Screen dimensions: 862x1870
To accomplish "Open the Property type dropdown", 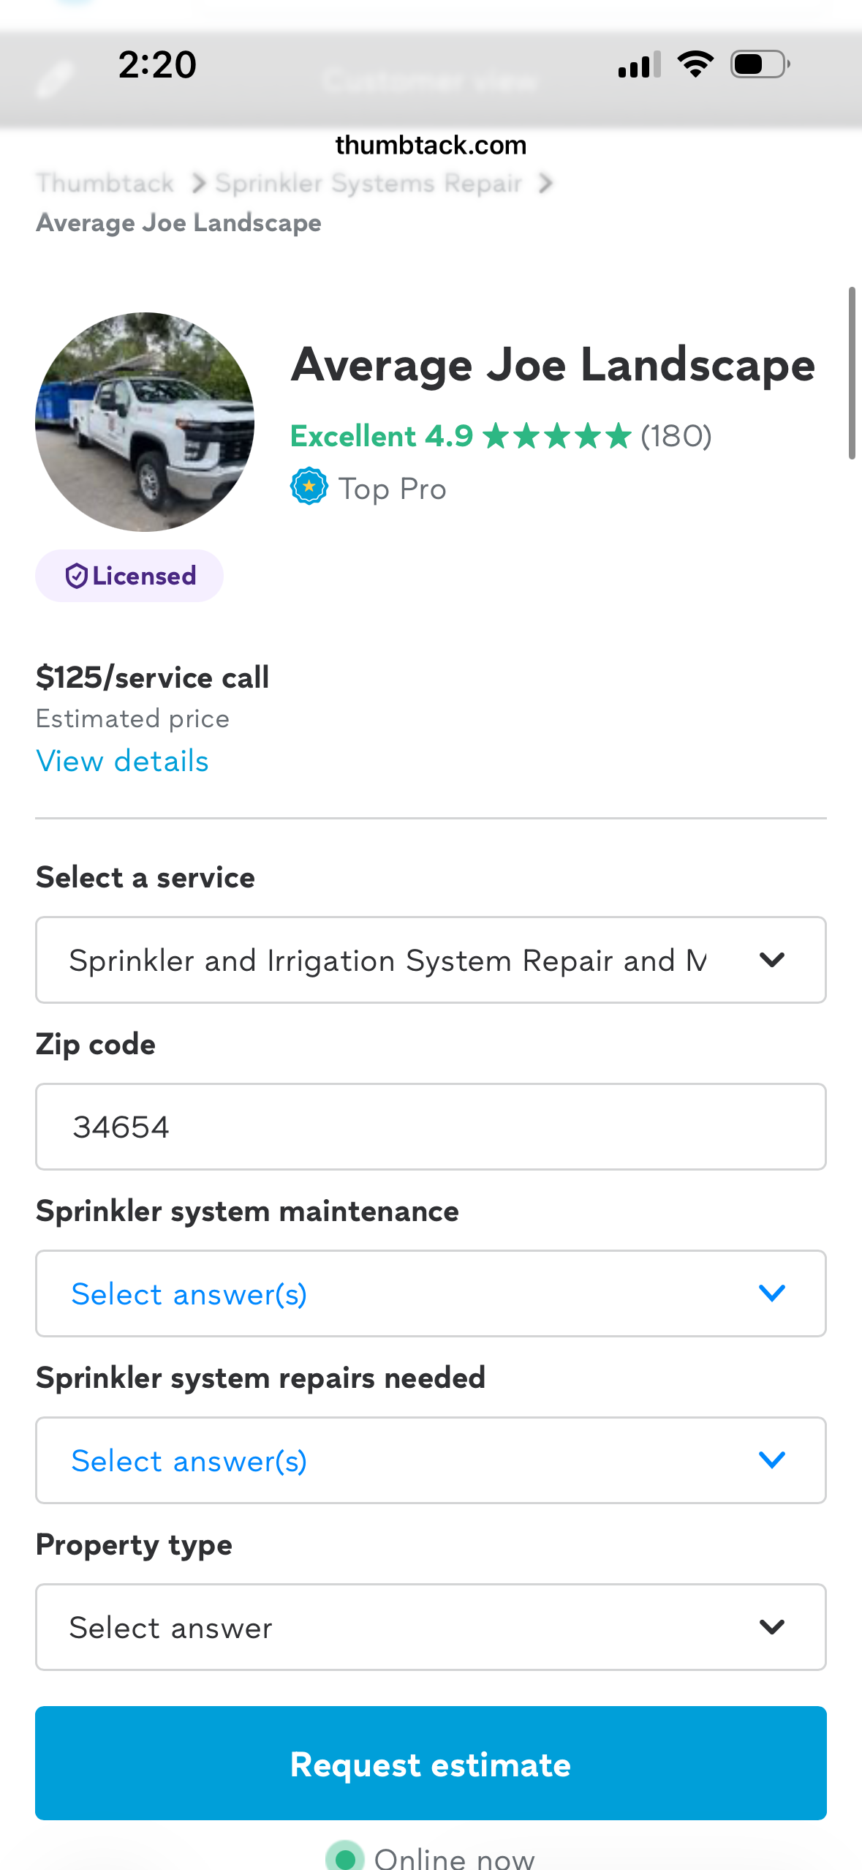I will click(431, 1627).
